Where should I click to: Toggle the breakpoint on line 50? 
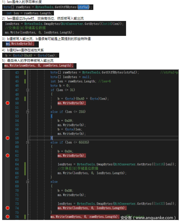(x=7, y=103)
